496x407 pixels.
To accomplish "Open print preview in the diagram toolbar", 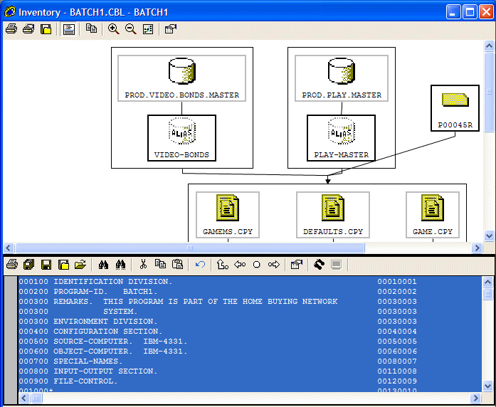I will (28, 29).
